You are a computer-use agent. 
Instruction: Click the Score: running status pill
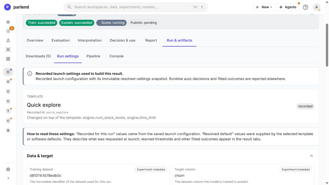(x=111, y=23)
